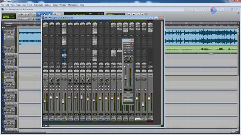Open the Marketplace menu
Viewport: 241px width, 135px height.
pyautogui.click(x=73, y=5)
